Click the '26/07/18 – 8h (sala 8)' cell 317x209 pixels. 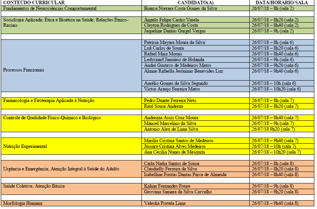[282, 163]
